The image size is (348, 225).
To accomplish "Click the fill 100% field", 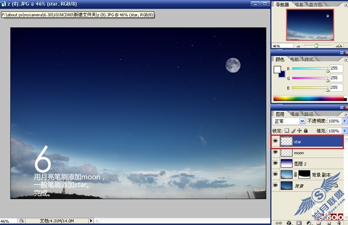I will (334, 131).
